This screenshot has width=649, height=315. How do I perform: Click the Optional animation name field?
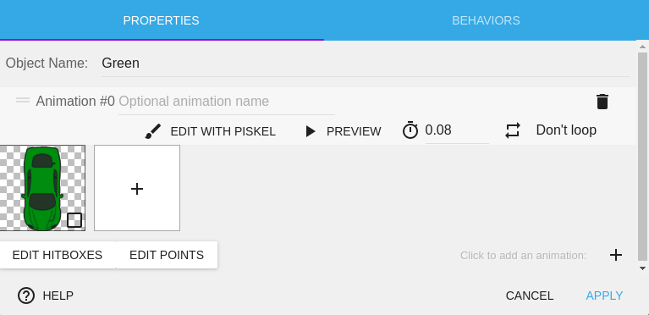tap(227, 102)
